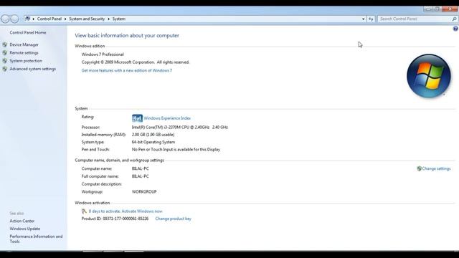Open Action Center link
This screenshot has height=258, width=459.
coord(22,221)
